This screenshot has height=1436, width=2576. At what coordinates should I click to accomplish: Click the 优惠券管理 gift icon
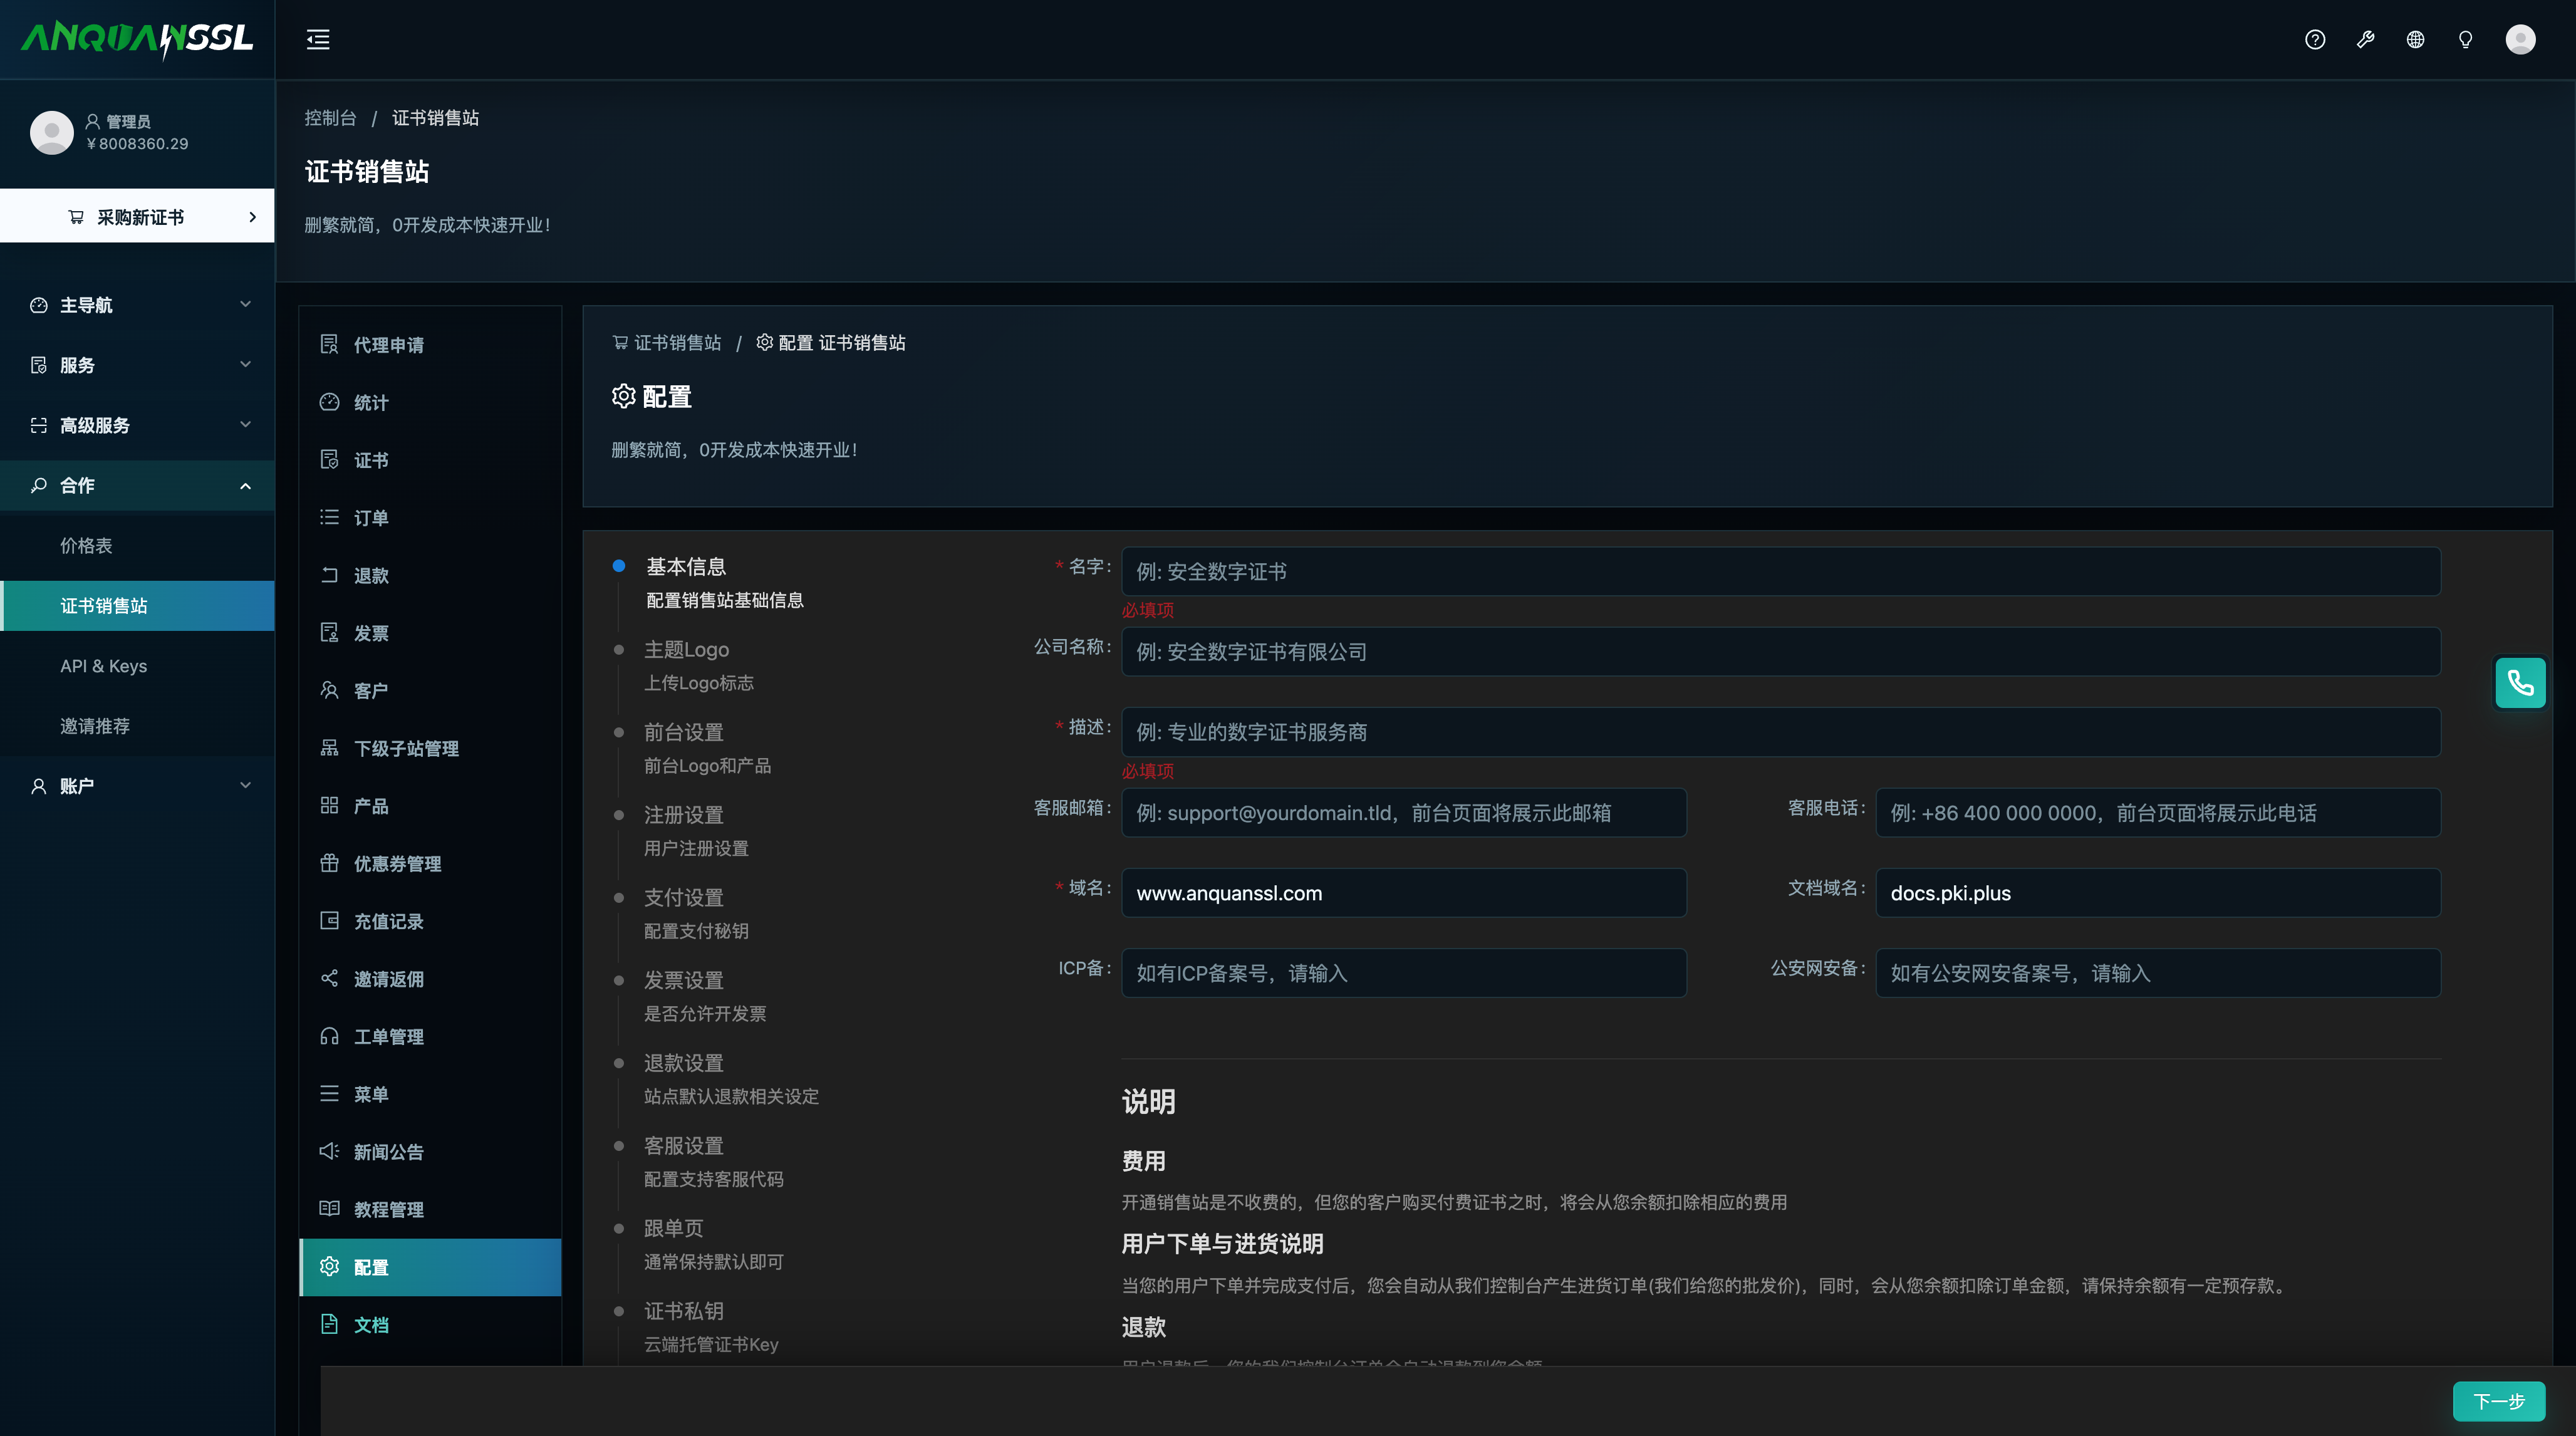click(329, 864)
